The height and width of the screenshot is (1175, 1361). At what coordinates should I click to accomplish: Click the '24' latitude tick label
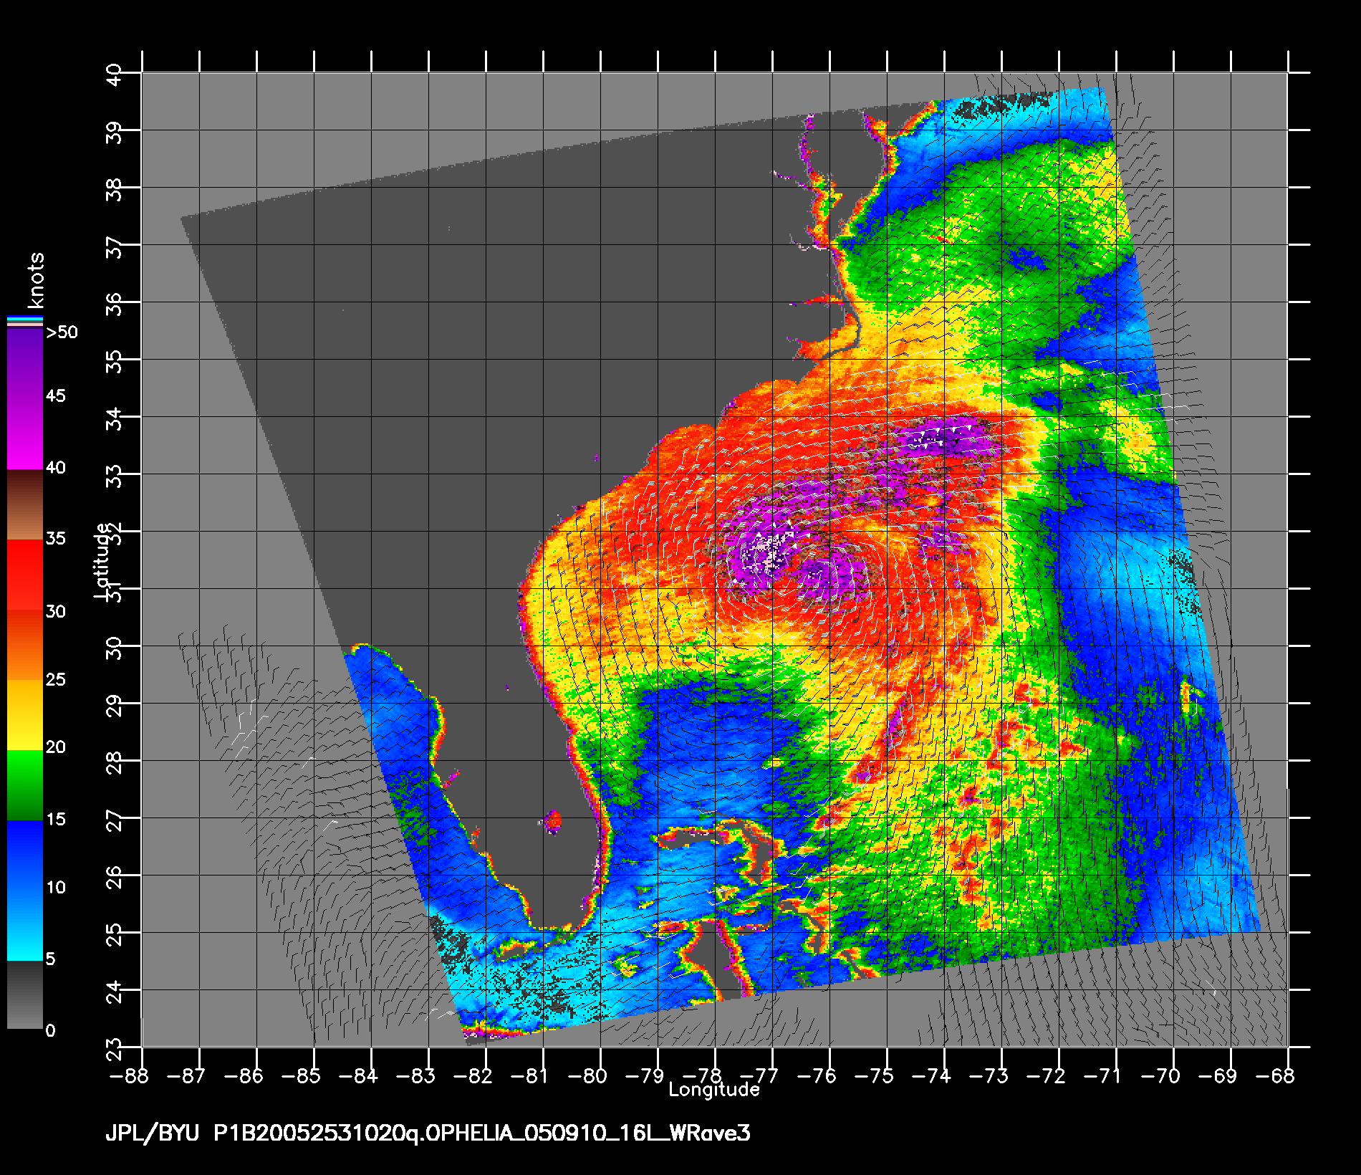(115, 992)
